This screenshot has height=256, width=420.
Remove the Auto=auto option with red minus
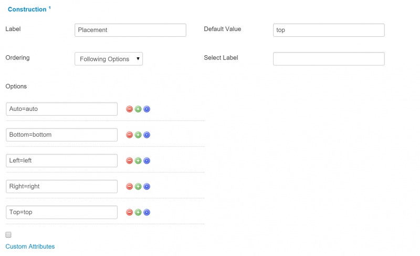tap(129, 109)
